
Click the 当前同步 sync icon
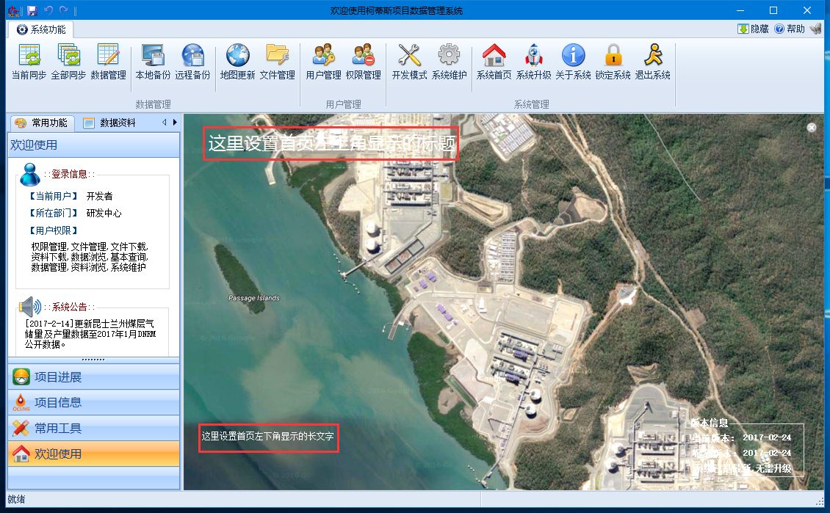(x=29, y=57)
